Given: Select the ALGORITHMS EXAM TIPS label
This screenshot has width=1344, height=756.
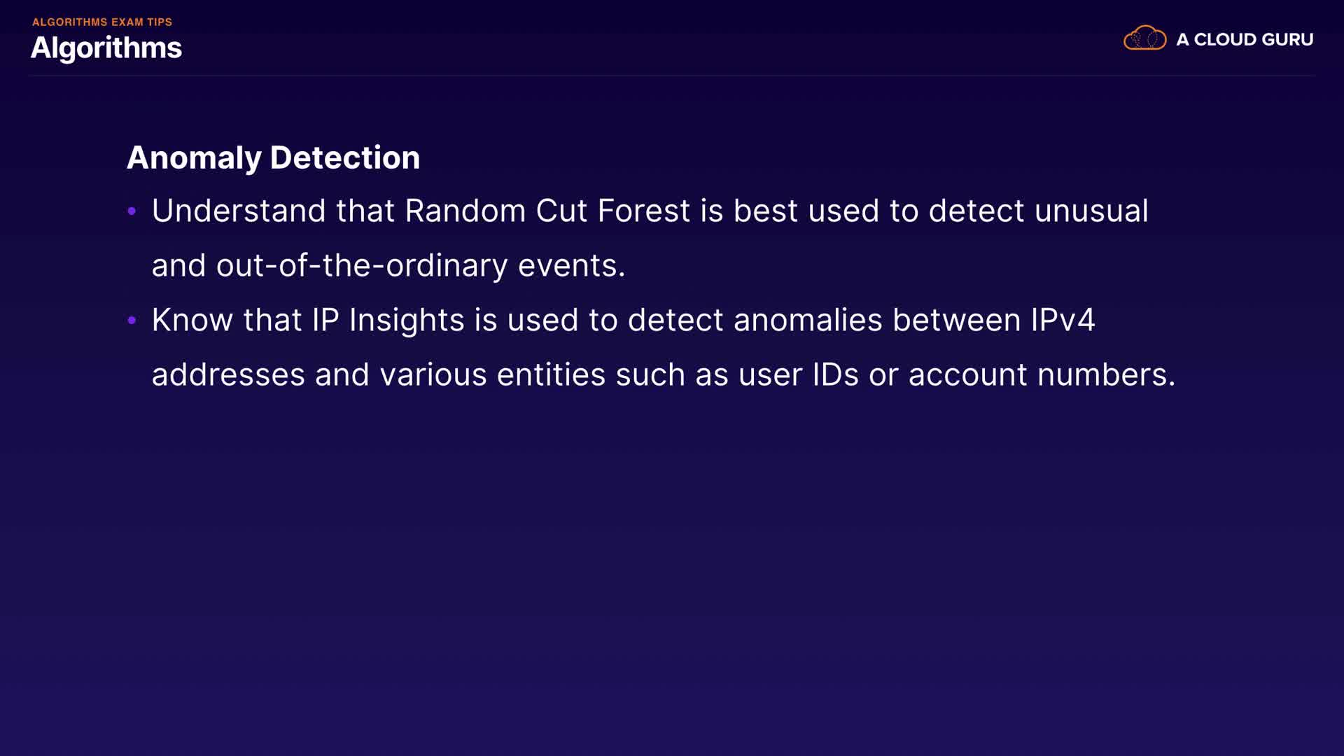Looking at the screenshot, I should (102, 22).
